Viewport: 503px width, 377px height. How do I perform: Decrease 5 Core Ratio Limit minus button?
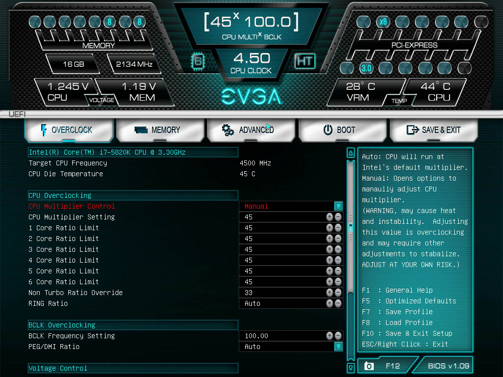click(338, 271)
